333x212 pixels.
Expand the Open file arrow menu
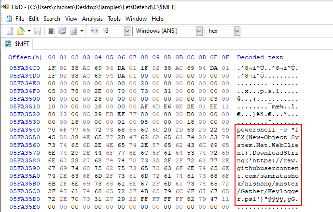(x=29, y=31)
